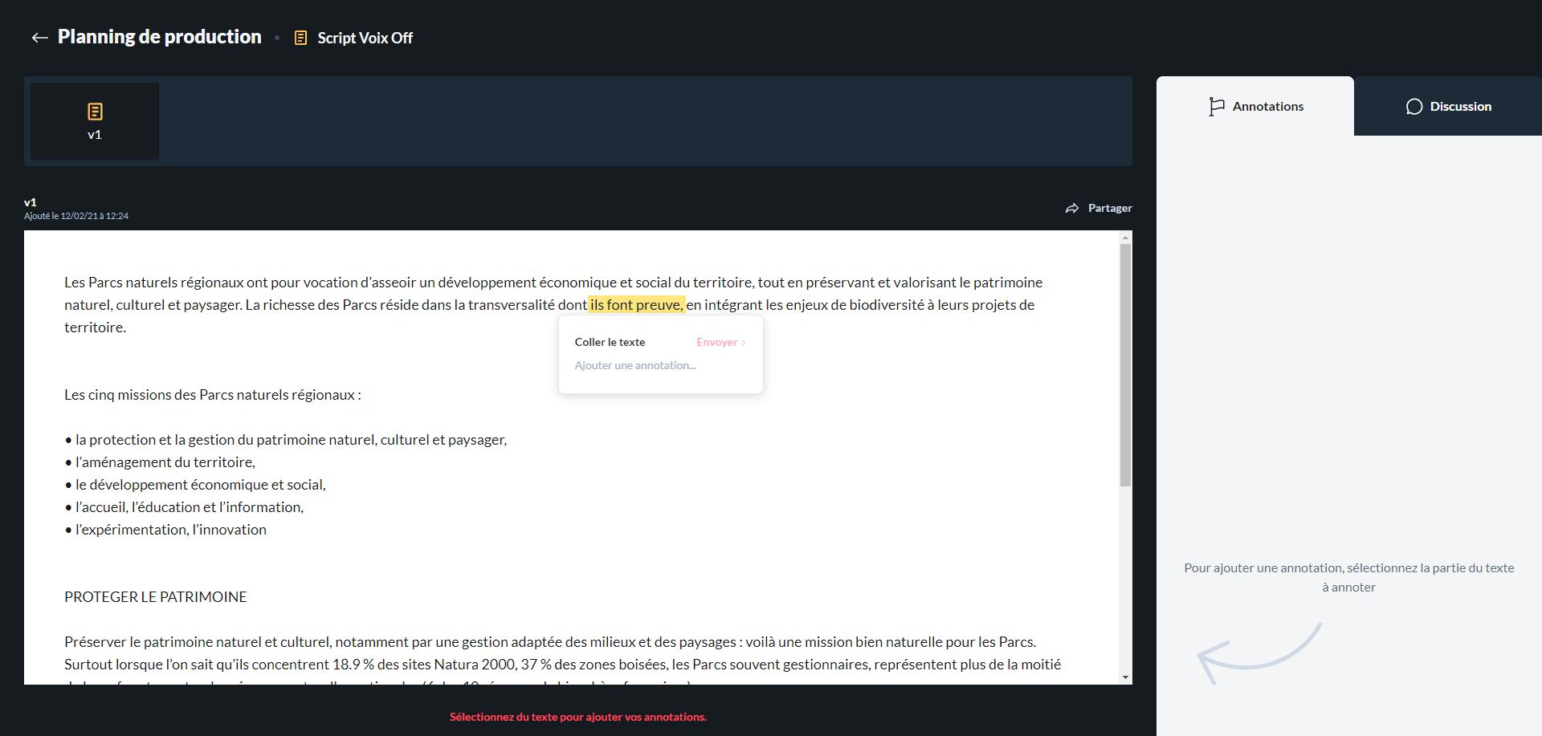Click the line 'Les cinq missions des Parcs naturels régionaux :'
This screenshot has height=736, width=1542.
point(213,395)
